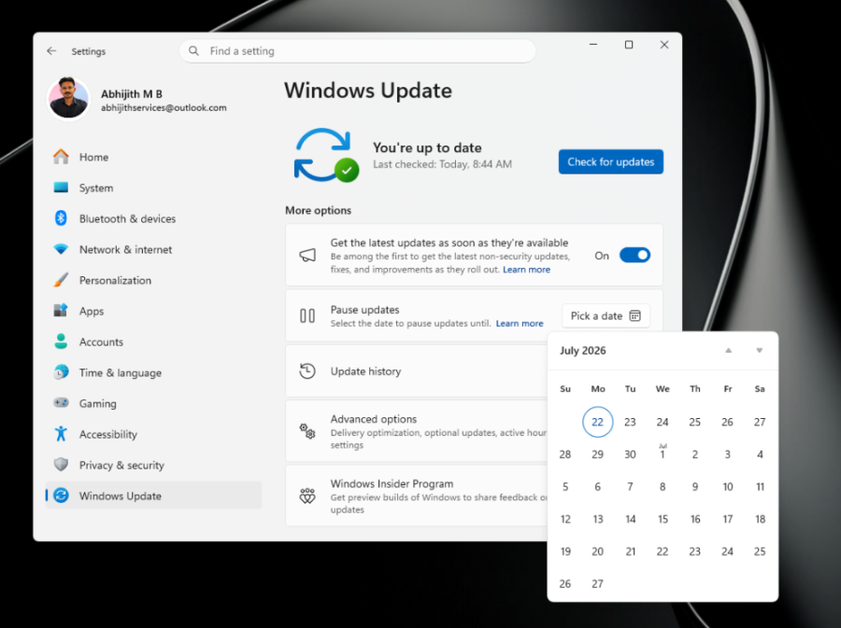Click the Windows Insider hearts icon
The width and height of the screenshot is (841, 628).
pos(307,495)
